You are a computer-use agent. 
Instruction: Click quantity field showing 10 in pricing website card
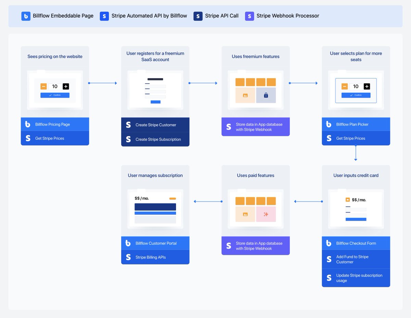[55, 86]
